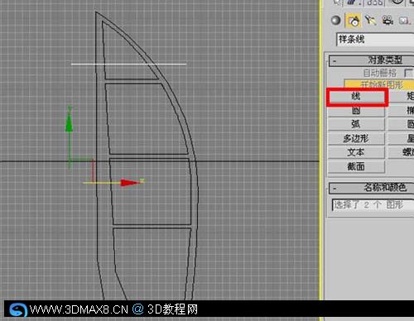The width and height of the screenshot is (414, 321).
Task: Select the Shapes category icon
Action: coord(354,21)
